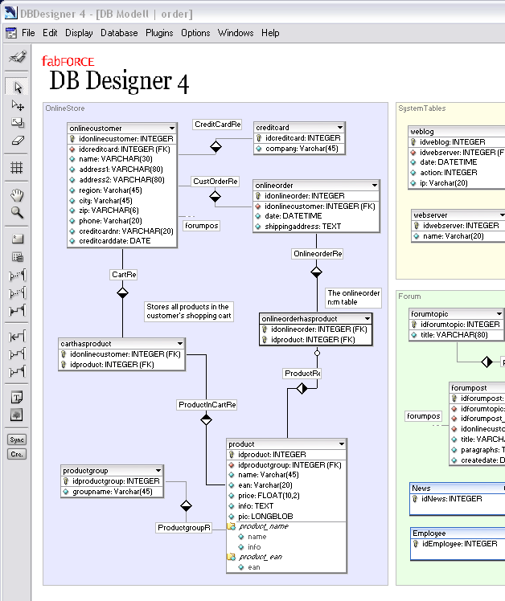Viewport: 505px width, 601px height.
Task: Click product_name index folder icon
Action: 232,526
